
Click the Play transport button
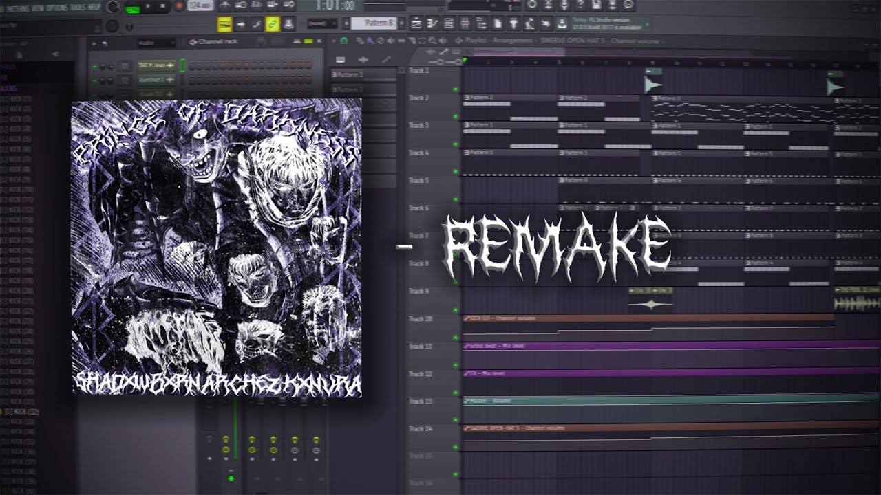coord(148,6)
